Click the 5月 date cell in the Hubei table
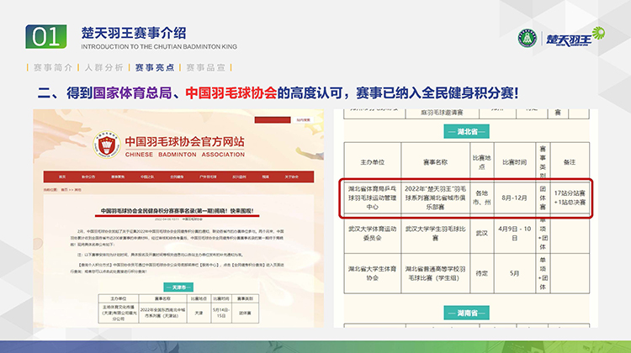 tap(514, 273)
